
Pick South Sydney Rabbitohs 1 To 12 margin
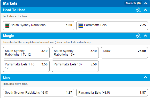click(26, 53)
